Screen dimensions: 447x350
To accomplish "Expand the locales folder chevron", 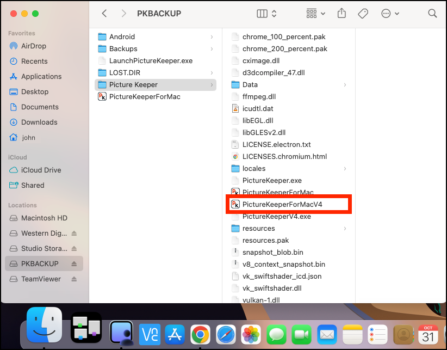I will 345,169.
